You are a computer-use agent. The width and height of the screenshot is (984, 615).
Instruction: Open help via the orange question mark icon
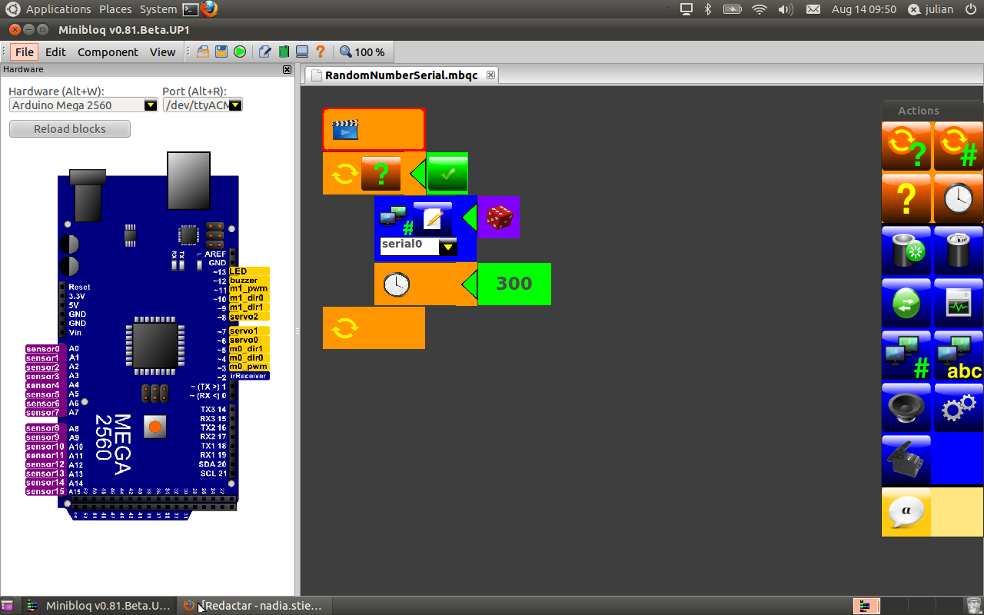[x=321, y=52]
